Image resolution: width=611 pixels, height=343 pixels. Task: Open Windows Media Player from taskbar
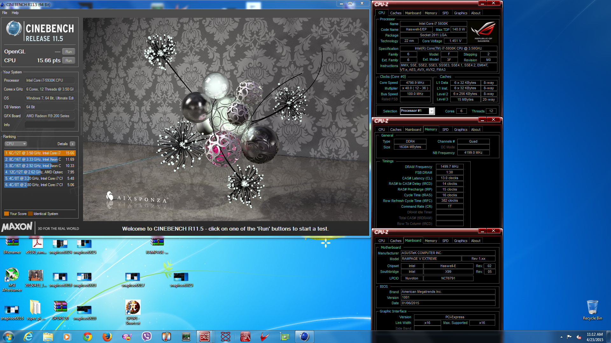(x=67, y=337)
